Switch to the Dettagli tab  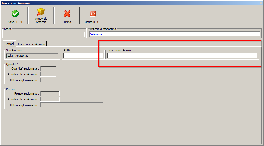click(9, 44)
